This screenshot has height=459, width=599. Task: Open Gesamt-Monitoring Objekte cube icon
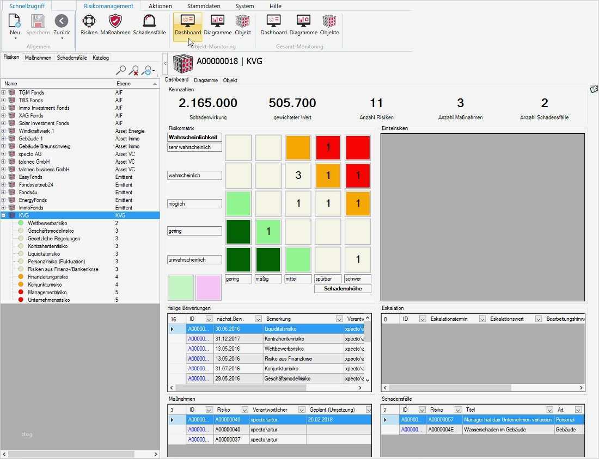(329, 21)
